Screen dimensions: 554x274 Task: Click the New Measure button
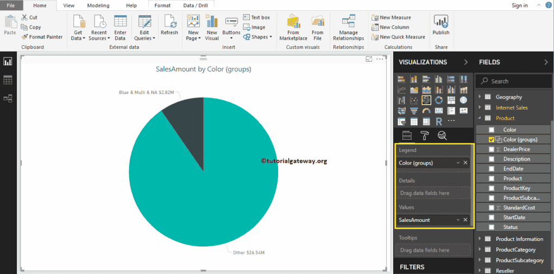(x=392, y=17)
